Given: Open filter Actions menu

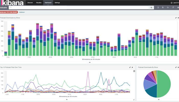Looking at the screenshot, I should tap(22, 12).
